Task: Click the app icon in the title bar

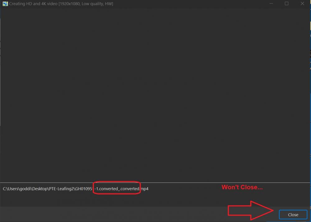Action: 5,3
